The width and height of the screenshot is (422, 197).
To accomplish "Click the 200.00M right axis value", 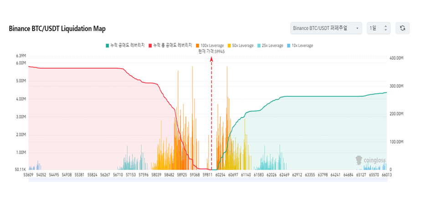I will [x=396, y=114].
